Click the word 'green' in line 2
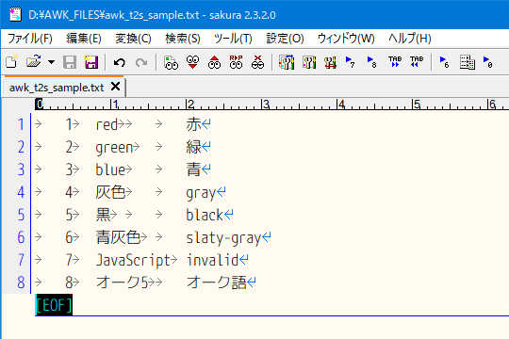This screenshot has height=339, width=509. pyautogui.click(x=114, y=148)
